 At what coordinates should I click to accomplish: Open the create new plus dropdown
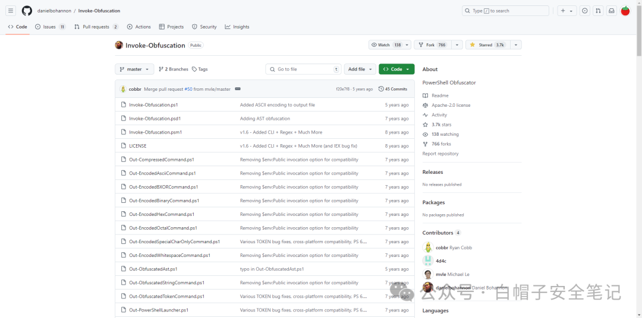coord(567,11)
